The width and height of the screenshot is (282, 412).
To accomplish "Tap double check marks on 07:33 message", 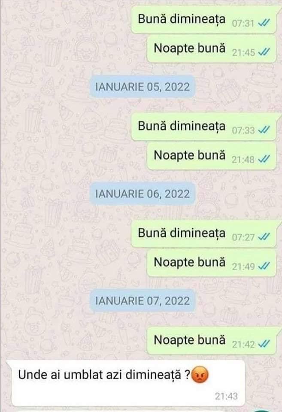I will (x=264, y=130).
